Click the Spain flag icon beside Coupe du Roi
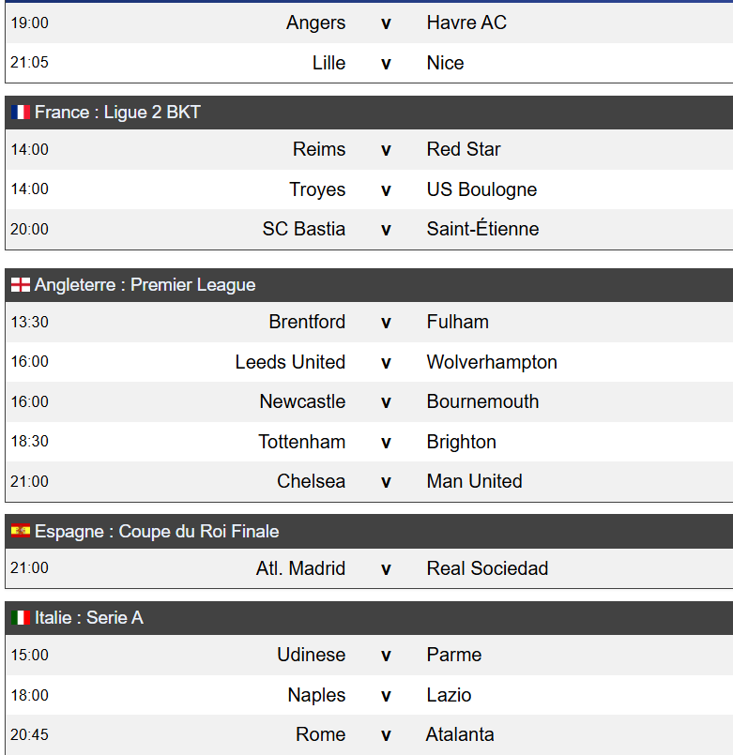This screenshot has height=755, width=733. click(x=21, y=532)
